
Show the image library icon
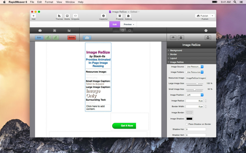click(69, 30)
